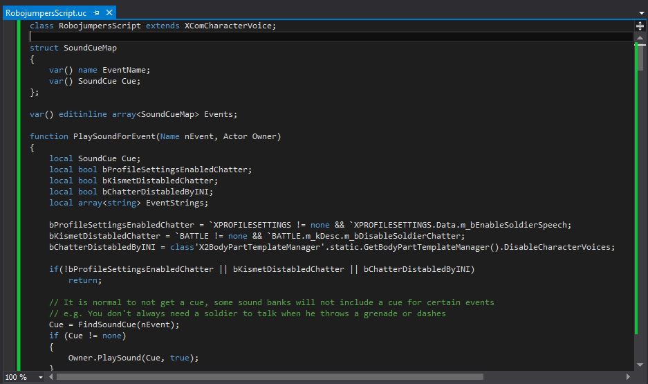
Task: Click 'GetBodyPartTemplateManager()' in the assignment
Action: [432, 247]
